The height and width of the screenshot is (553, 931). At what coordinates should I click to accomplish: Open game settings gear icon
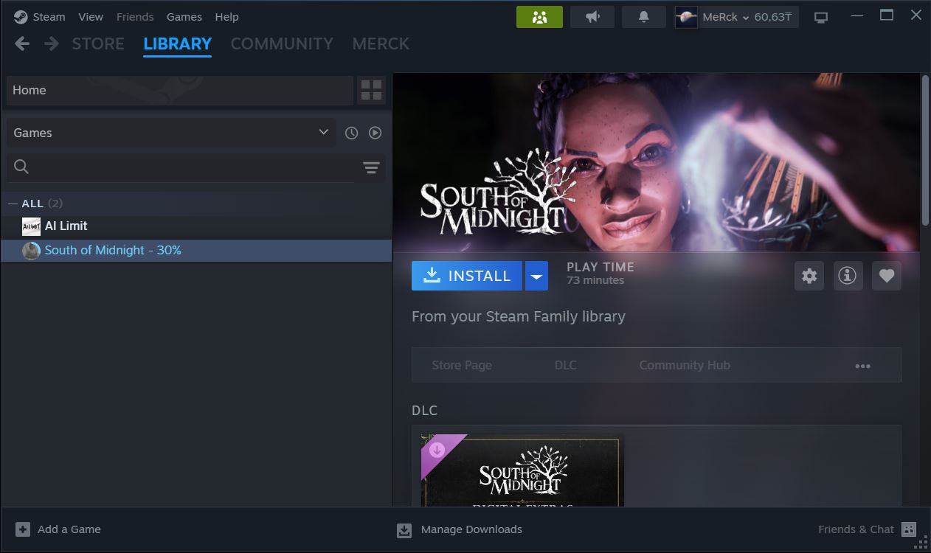809,276
